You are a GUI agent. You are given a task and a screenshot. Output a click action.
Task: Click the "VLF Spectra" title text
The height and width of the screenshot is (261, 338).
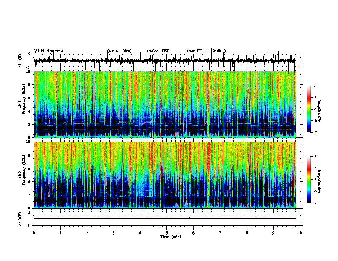[48, 51]
